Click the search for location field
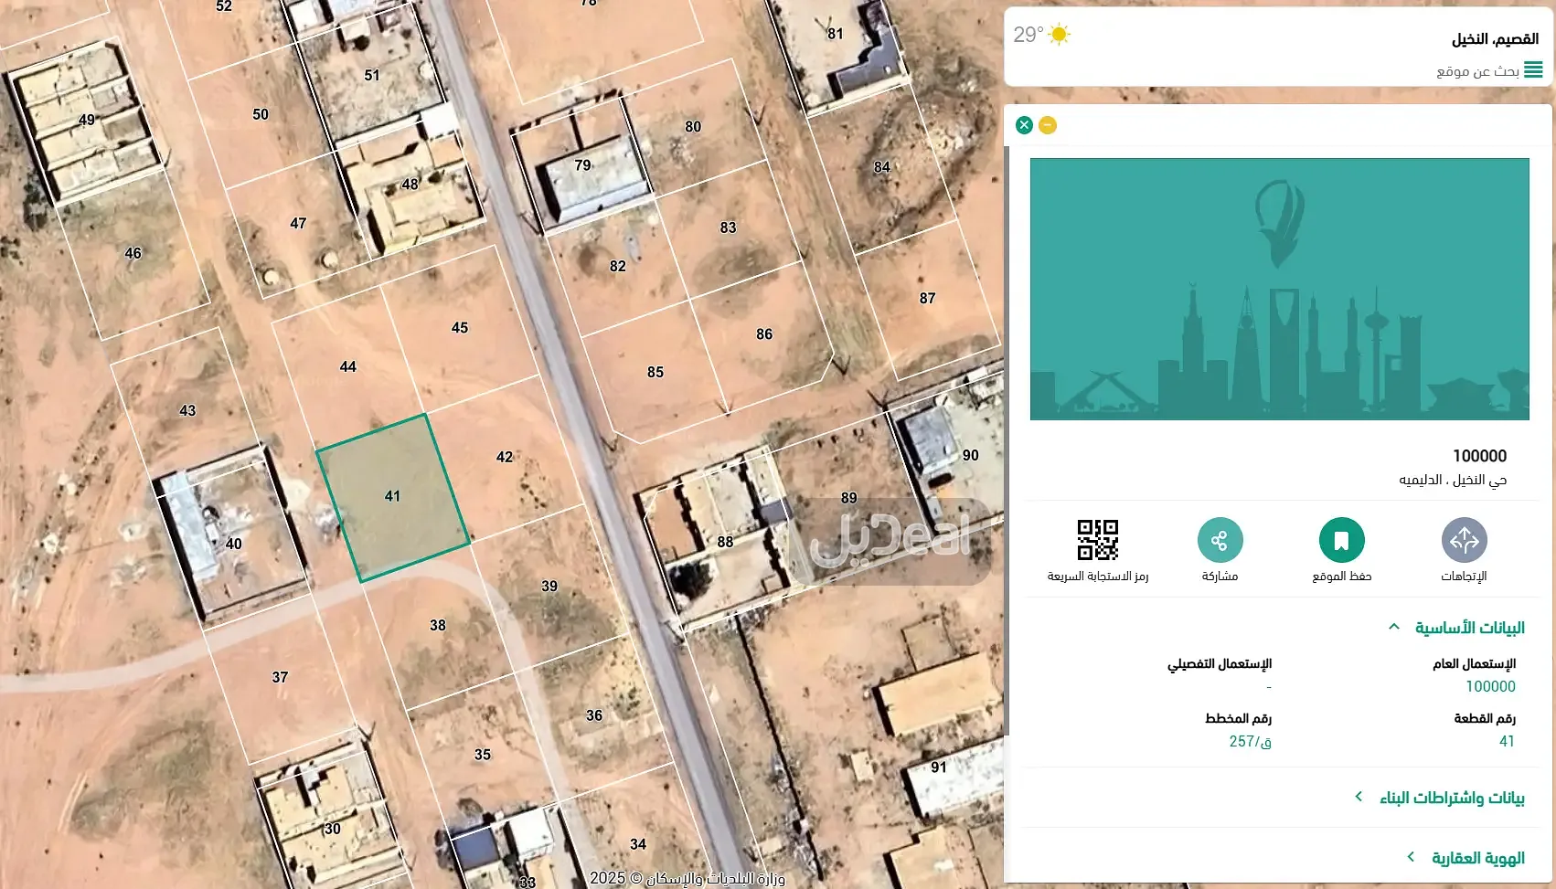The height and width of the screenshot is (889, 1556). [1472, 71]
